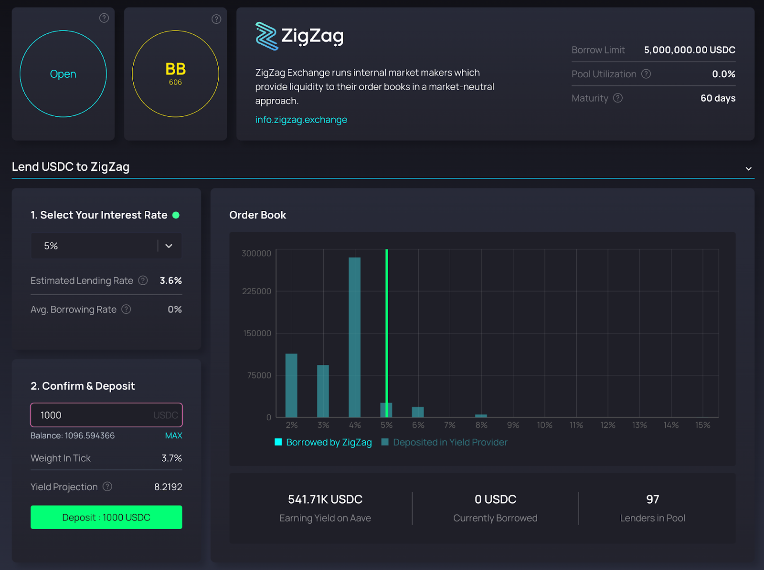Show Pool Utilization help tooltip
Image resolution: width=764 pixels, height=570 pixels.
[646, 74]
